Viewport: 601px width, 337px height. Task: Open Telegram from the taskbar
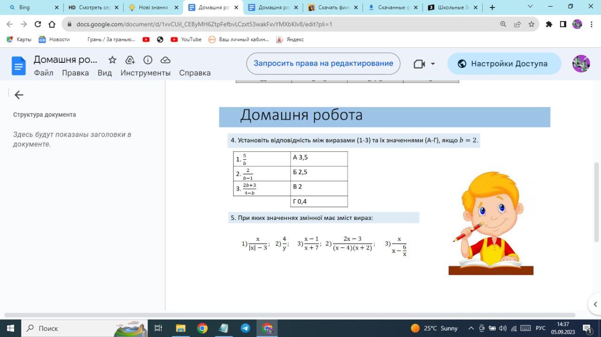point(246,328)
